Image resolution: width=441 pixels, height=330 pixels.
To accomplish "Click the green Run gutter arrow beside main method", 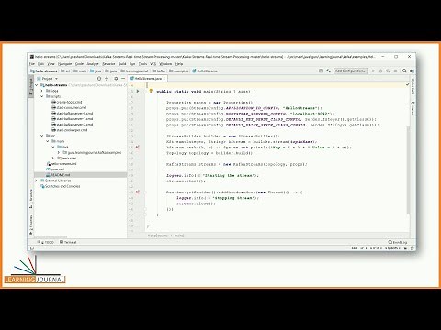I will click(138, 91).
